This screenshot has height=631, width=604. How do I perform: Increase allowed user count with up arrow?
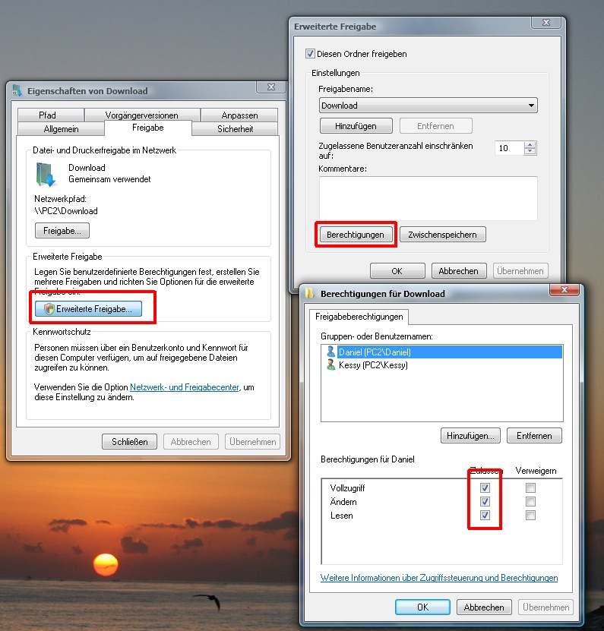(x=530, y=145)
